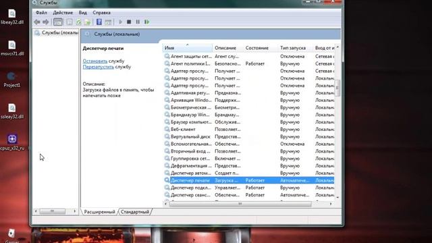Select the Адаптивная регу... service row

click(x=248, y=93)
